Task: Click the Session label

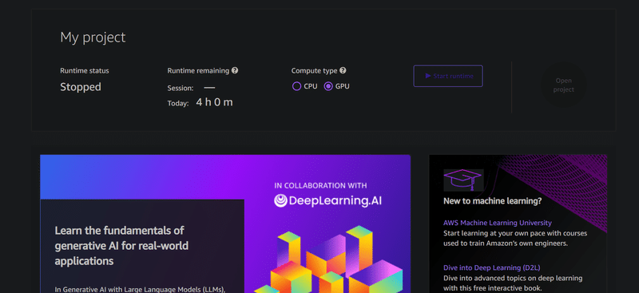Action: (181, 88)
